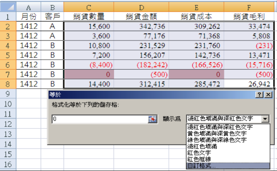
Task: Choose 淺紅色填滿與深紅色文字 in the list
Action: coord(228,127)
